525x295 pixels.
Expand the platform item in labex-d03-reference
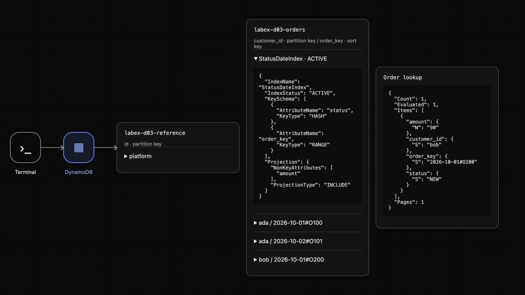(178, 156)
